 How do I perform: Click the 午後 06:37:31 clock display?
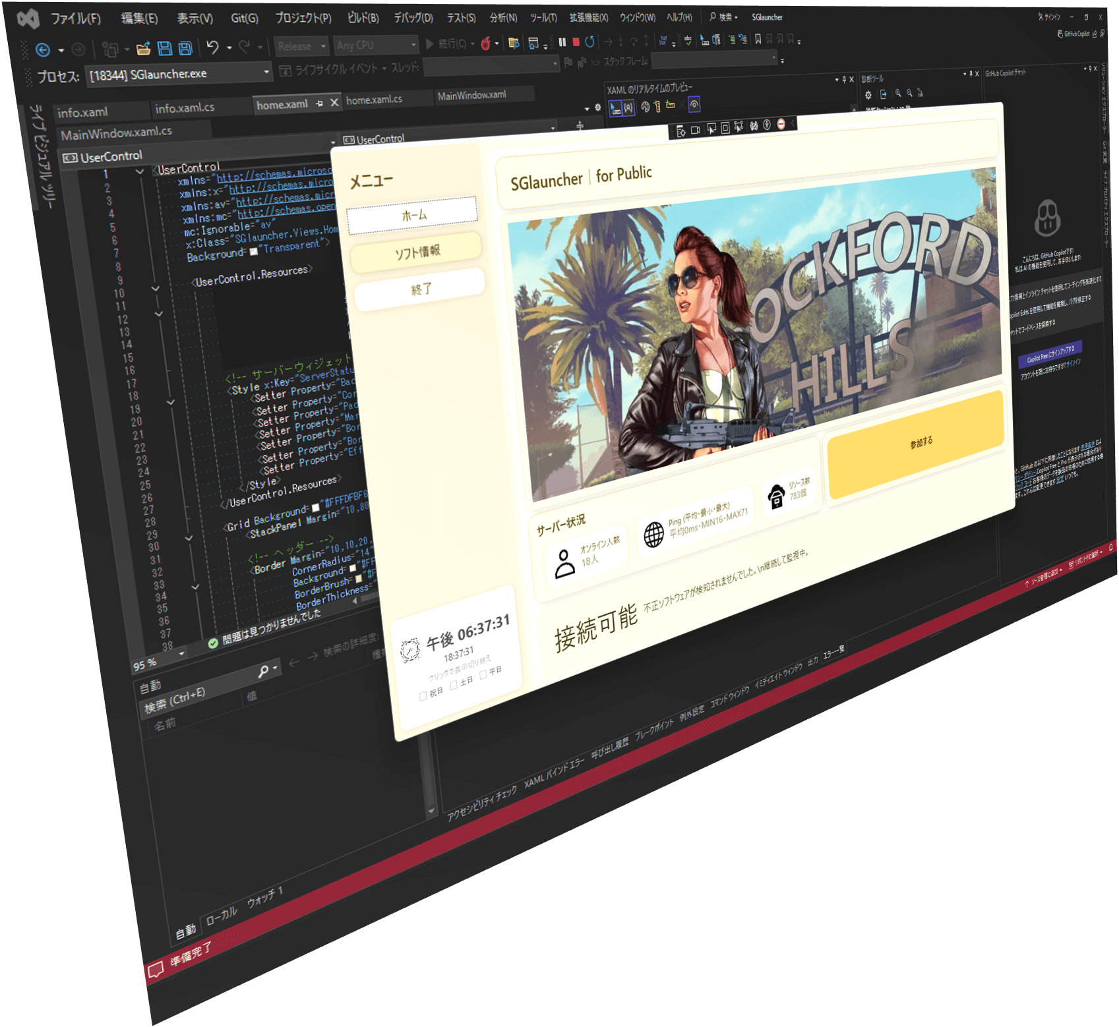[x=468, y=633]
